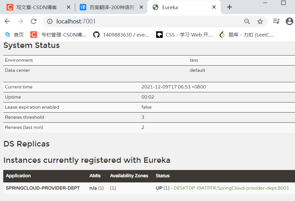Open the user profile avatar
The width and height of the screenshot is (295, 201).
coord(289,21)
